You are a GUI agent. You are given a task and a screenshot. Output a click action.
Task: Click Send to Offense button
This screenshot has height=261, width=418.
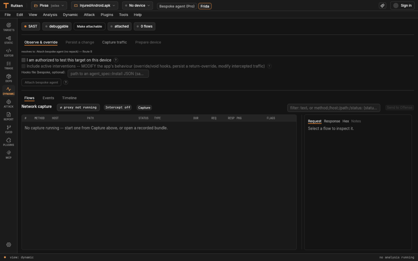[x=400, y=108]
